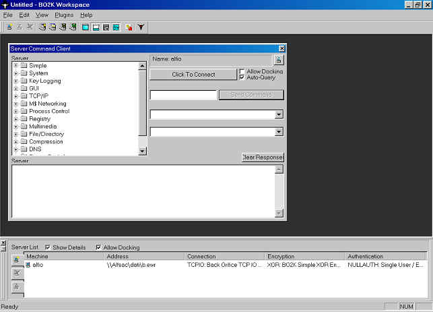Expand the TCP/IP command folder
This screenshot has height=312, width=433.
point(16,96)
